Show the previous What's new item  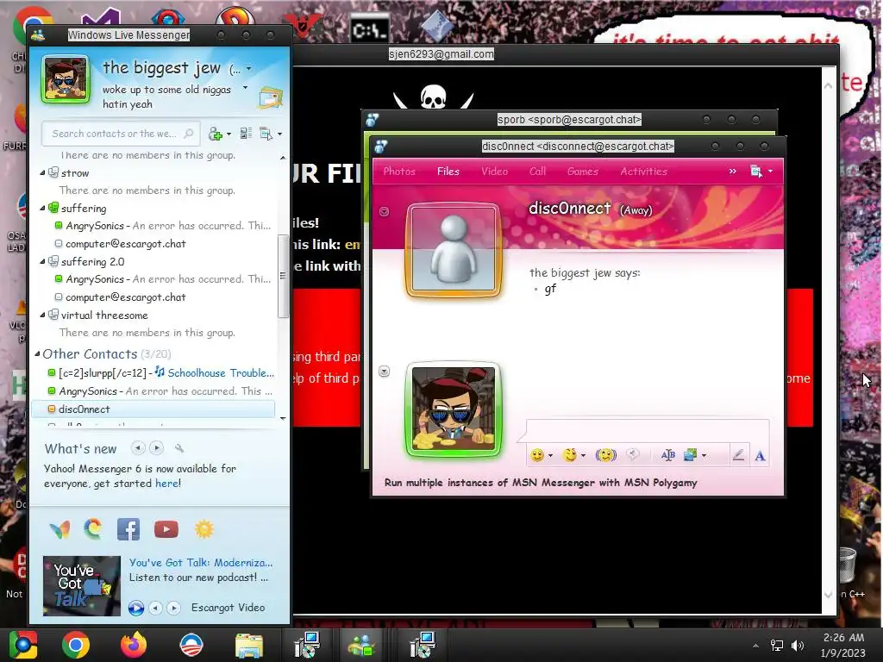click(x=138, y=448)
